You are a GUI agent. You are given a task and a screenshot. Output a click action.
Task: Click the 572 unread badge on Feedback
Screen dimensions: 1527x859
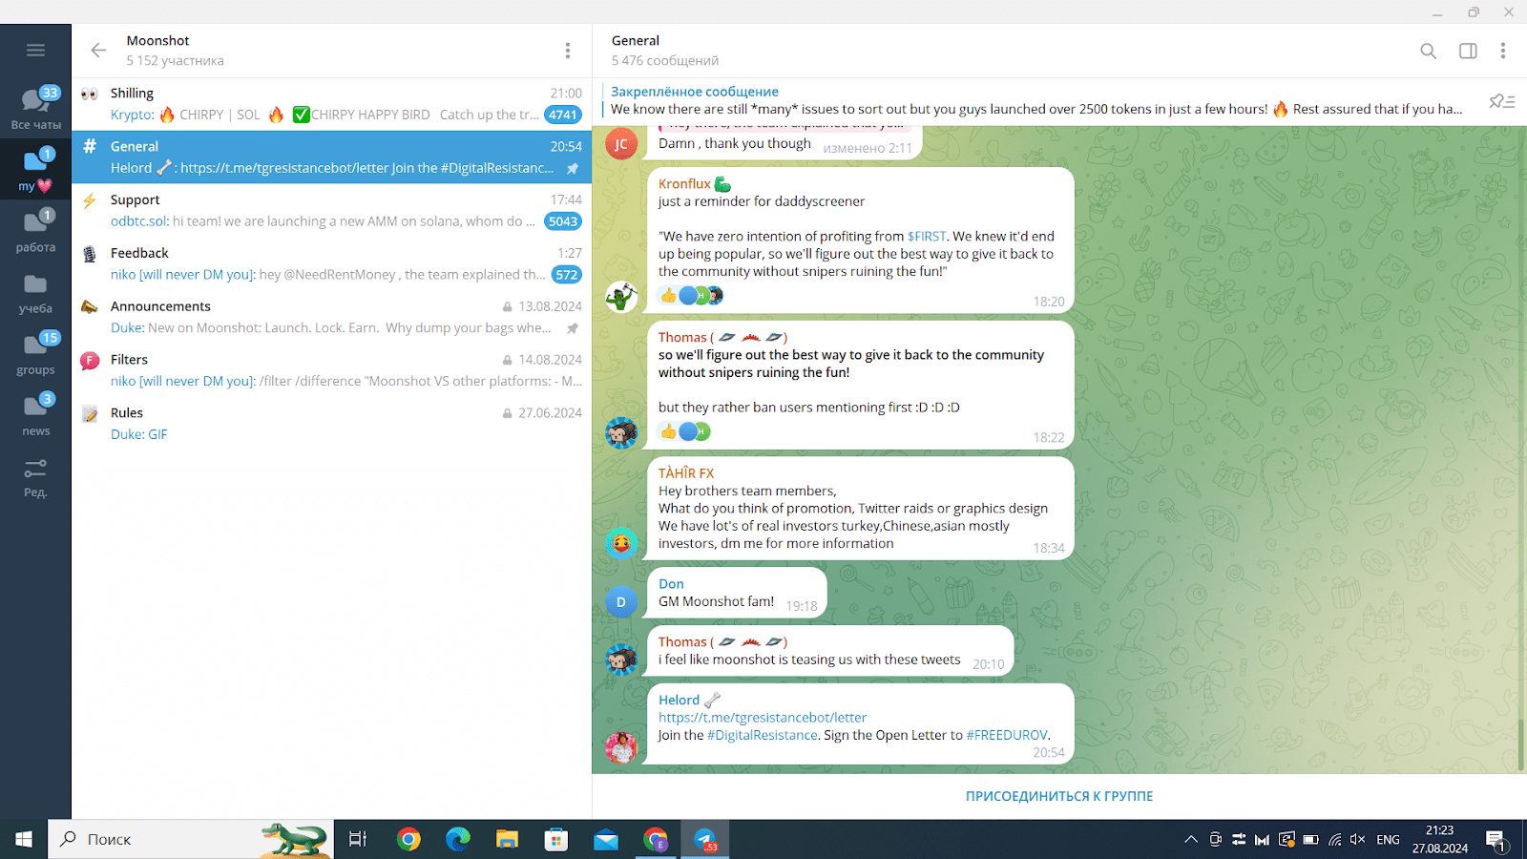click(x=567, y=275)
